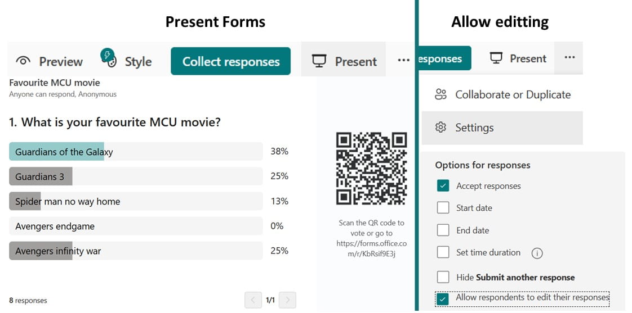Click the info icon beside Set time duration
The image size is (632, 313).
click(x=537, y=253)
